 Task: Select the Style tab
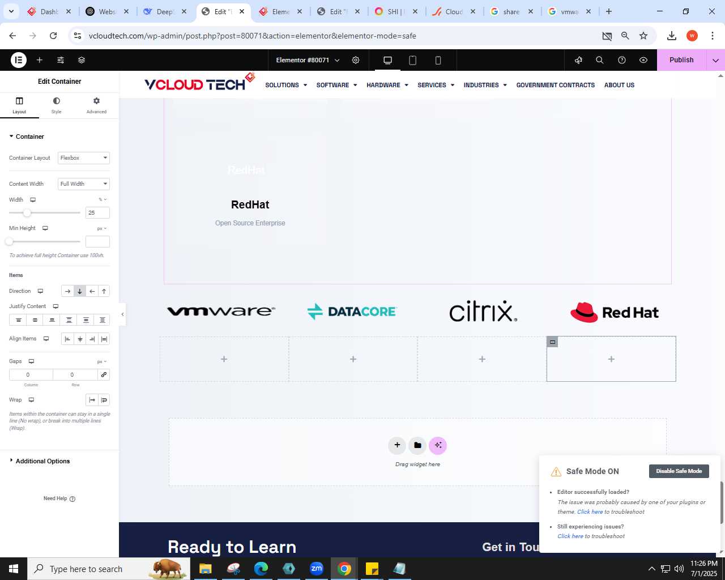coord(56,105)
